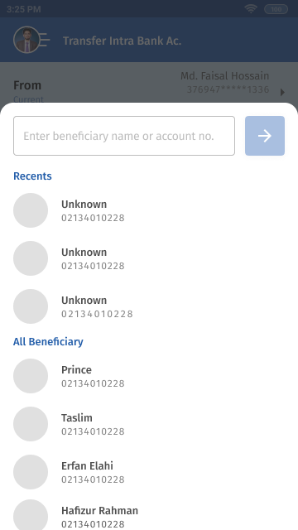The width and height of the screenshot is (298, 530).
Task: Tap Transfer Intra Bank Ac. title
Action: (122, 41)
